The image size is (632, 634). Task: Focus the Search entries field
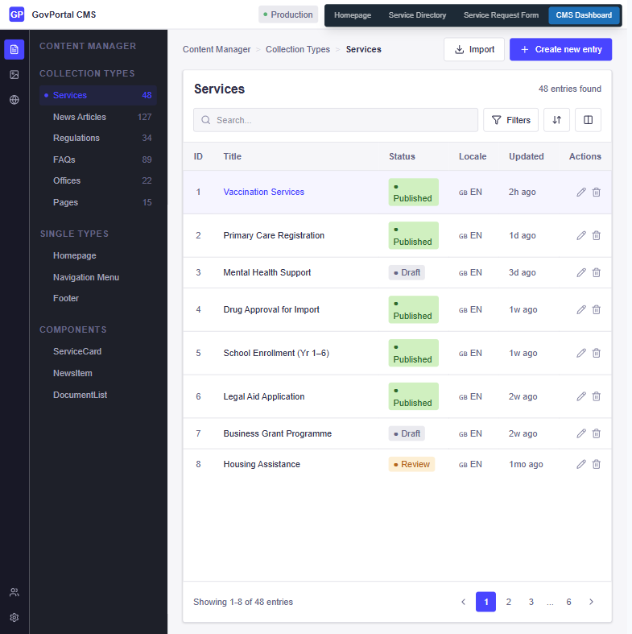pyautogui.click(x=336, y=120)
